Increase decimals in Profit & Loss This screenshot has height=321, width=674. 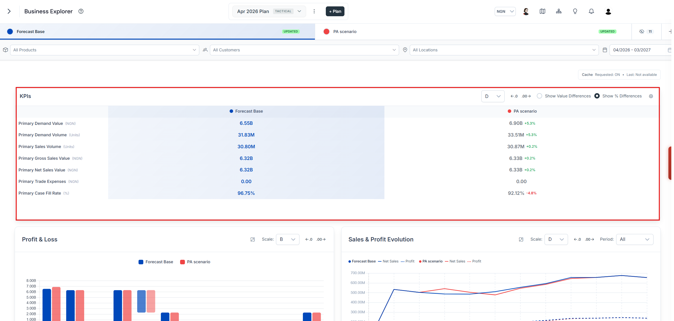coord(321,239)
